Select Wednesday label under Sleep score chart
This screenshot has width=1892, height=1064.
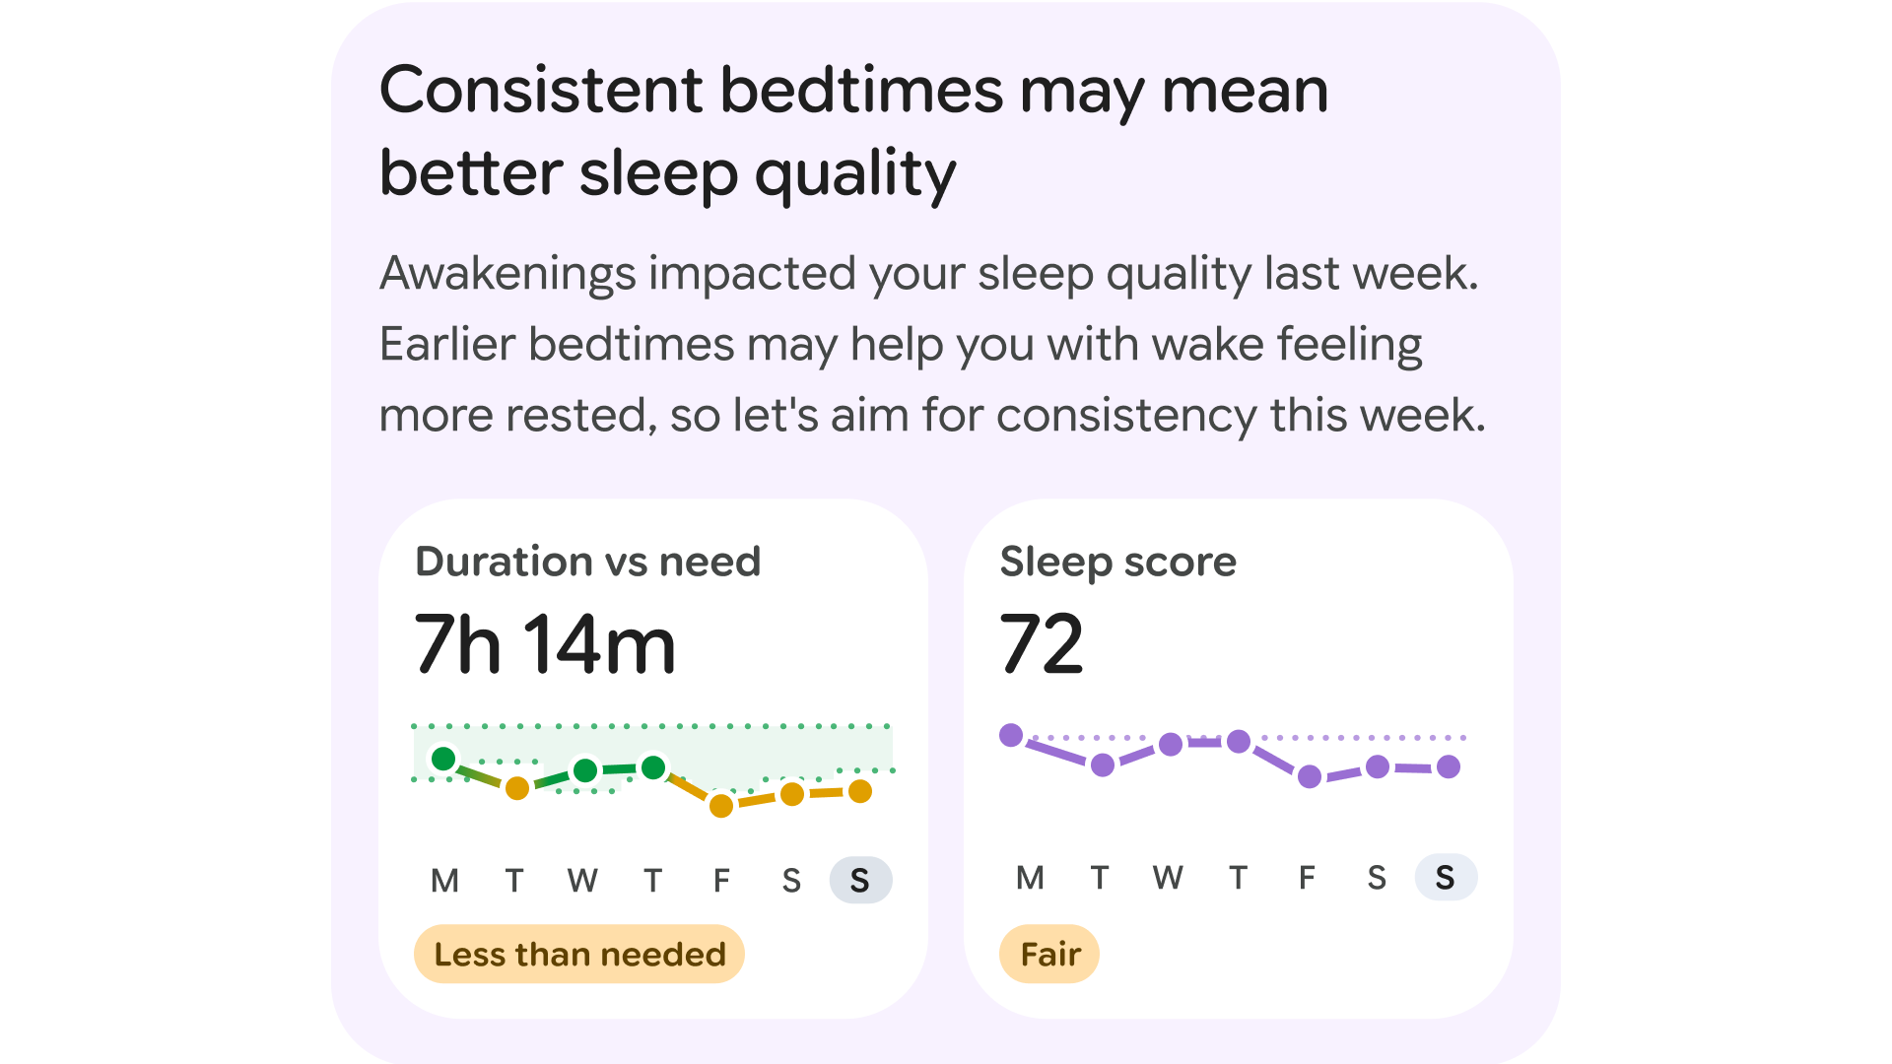coord(1168,877)
